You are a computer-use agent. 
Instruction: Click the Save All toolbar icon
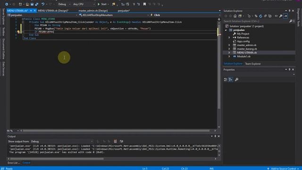tap(37, 4)
